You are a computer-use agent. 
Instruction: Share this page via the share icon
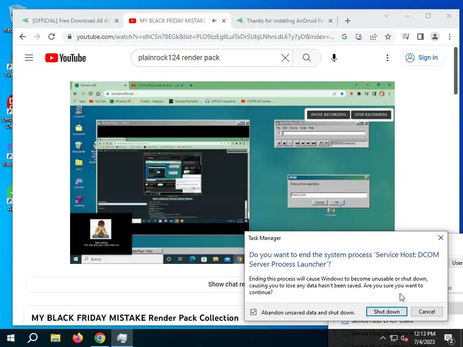[x=373, y=37]
